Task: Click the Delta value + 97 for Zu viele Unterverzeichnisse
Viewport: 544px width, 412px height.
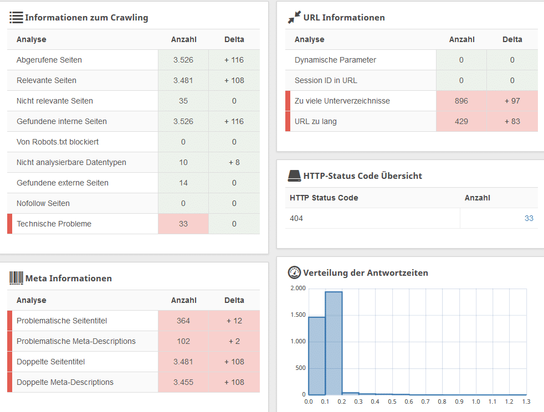Action: (x=512, y=101)
